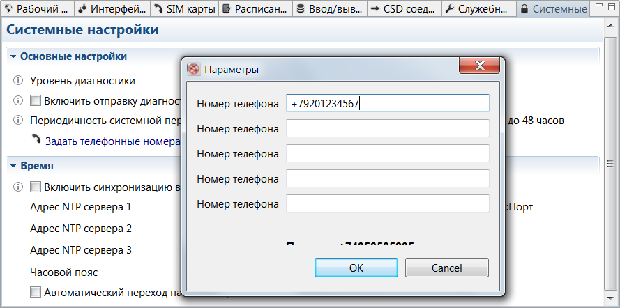
Task: Click Cancel in the Параметры dialog
Action: tap(447, 268)
